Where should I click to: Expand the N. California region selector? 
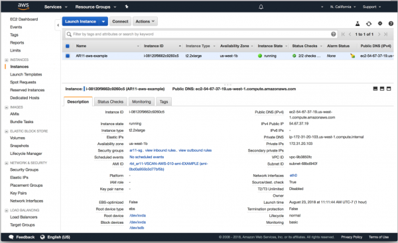pos(343,7)
